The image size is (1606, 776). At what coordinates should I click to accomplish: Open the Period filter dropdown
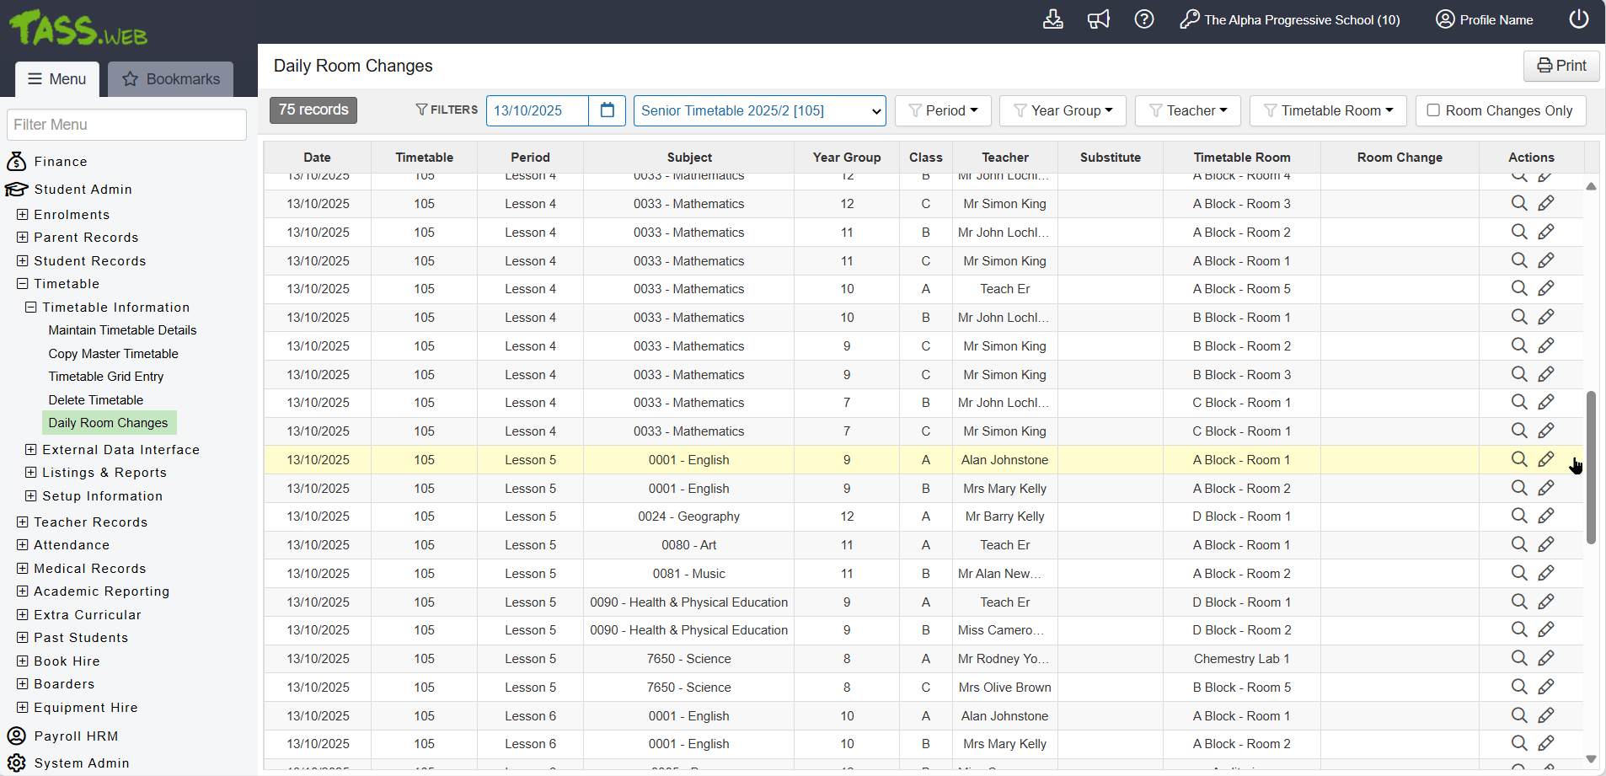(943, 110)
